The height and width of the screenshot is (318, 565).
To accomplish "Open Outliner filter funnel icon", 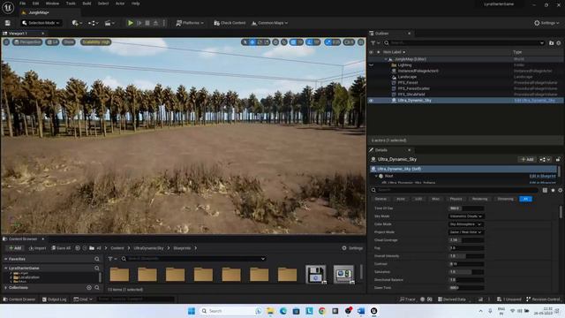I will [x=374, y=43].
